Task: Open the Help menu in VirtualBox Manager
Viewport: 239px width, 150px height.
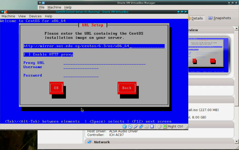Action: tap(68, 7)
